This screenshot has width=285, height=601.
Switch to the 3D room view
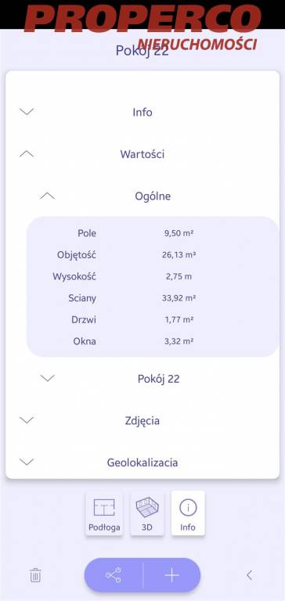[x=147, y=513]
